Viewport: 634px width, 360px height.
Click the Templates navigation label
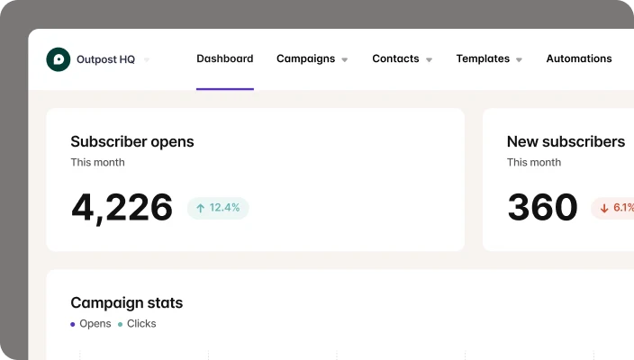pyautogui.click(x=483, y=59)
